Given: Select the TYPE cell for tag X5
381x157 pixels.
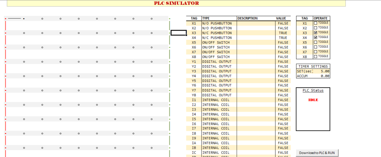Looking at the screenshot, I should (x=219, y=42).
